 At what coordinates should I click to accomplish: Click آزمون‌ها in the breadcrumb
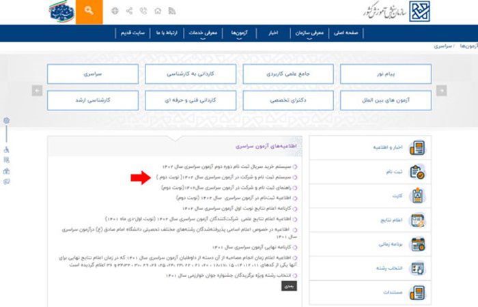point(469,46)
